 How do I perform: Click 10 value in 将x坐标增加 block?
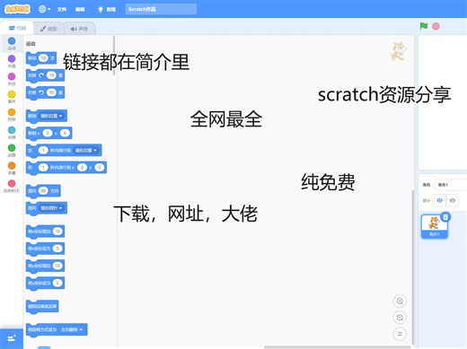pos(57,231)
